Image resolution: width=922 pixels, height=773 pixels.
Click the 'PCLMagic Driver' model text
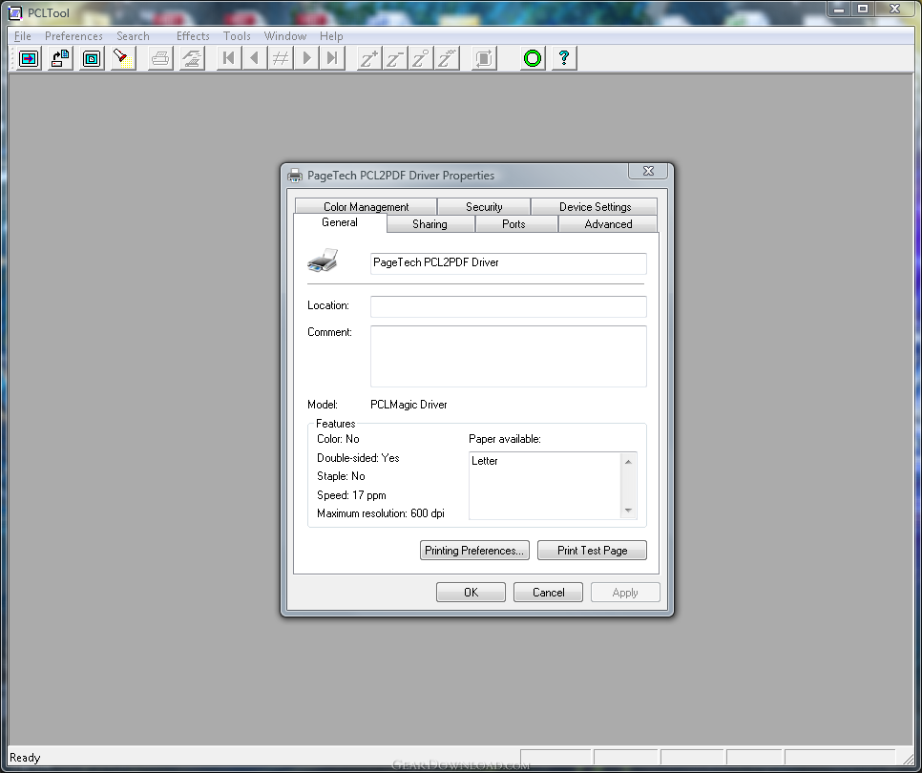tap(409, 405)
